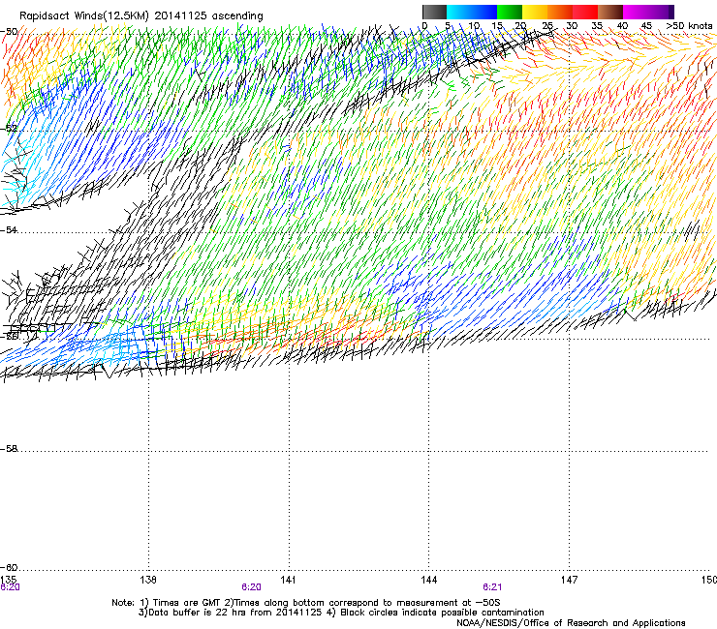Image resolution: width=717 pixels, height=629 pixels.
Task: Click the legend tick label '25'
Action: [x=546, y=26]
